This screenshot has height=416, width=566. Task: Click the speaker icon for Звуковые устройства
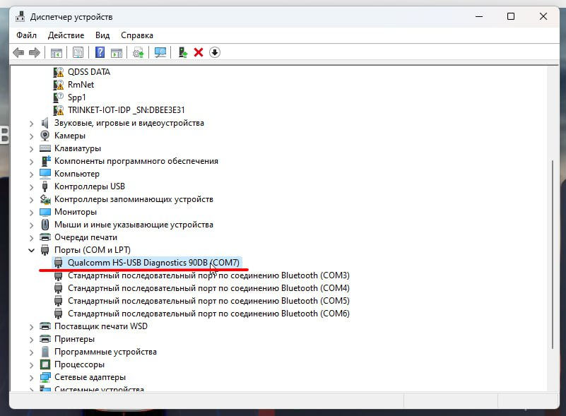(45, 123)
